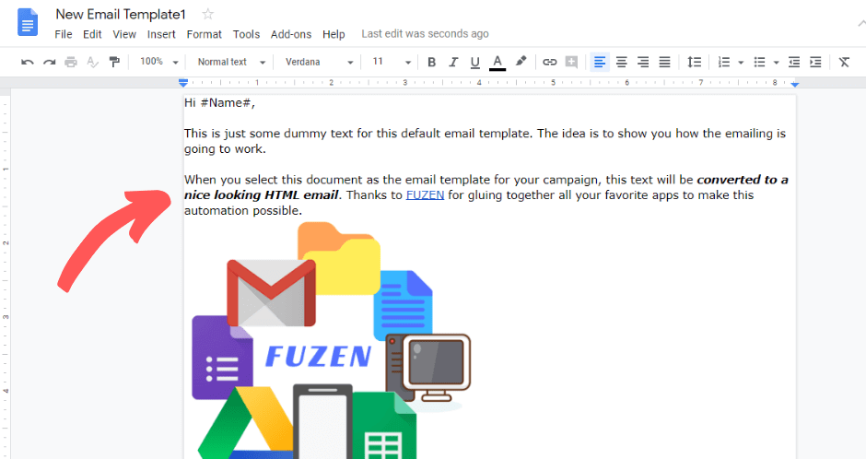Viewport: 866px width, 459px height.
Task: Open the File menu
Action: click(64, 34)
